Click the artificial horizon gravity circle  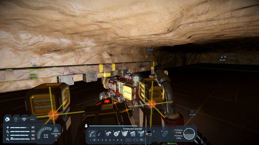coord(189,134)
